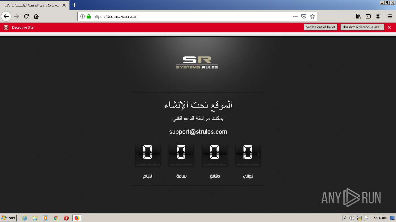Click the Arabic technical support message line
Screen dimensions: 396x222
[x=198, y=118]
